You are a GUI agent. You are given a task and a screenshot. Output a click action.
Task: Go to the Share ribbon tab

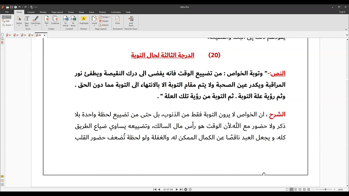(x=82, y=12)
